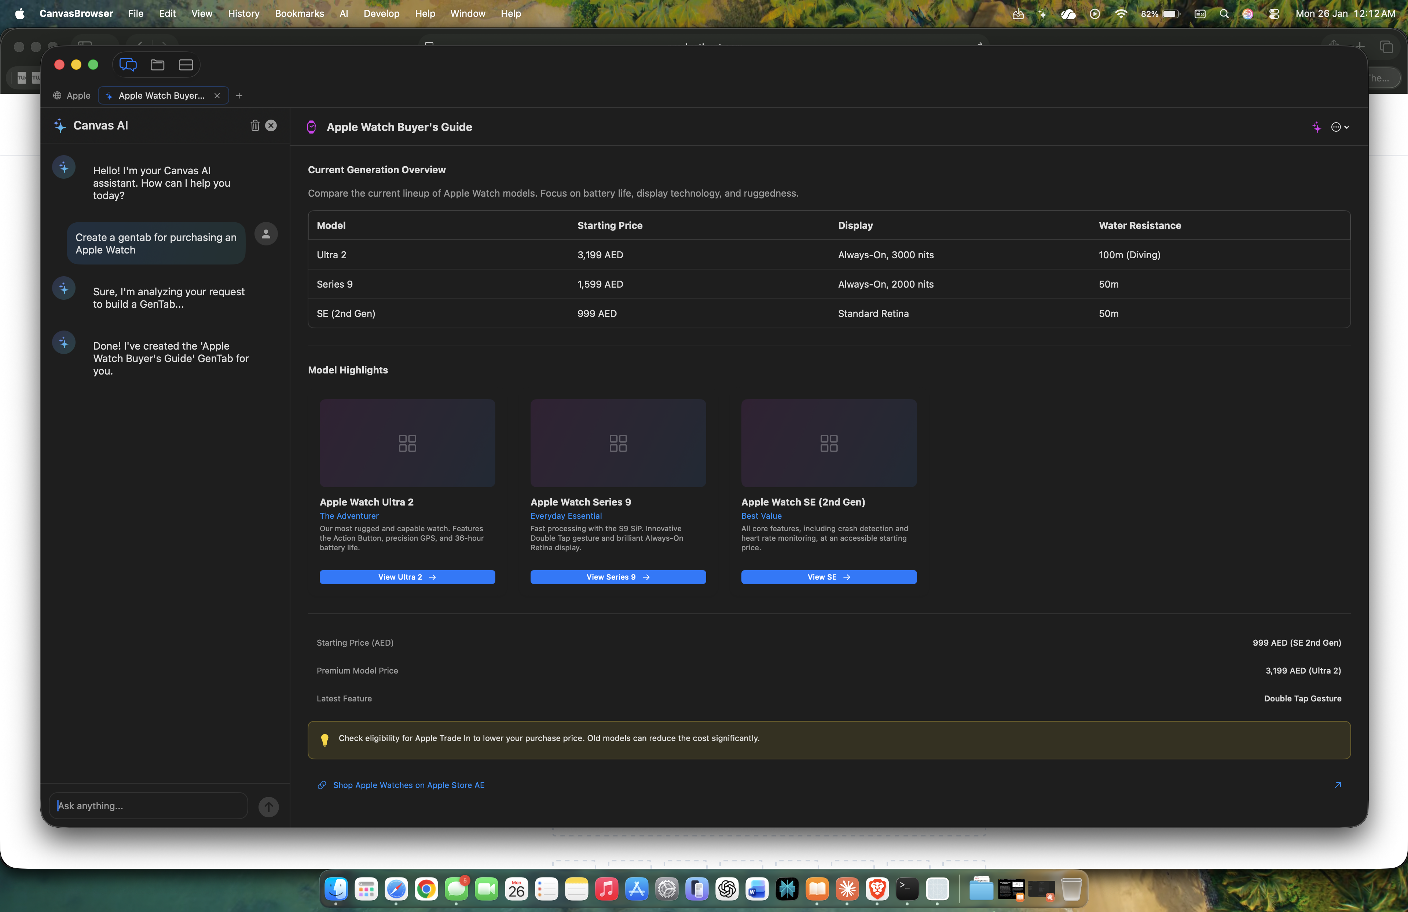This screenshot has width=1408, height=912.
Task: Open the split card view icon
Action: 185,65
